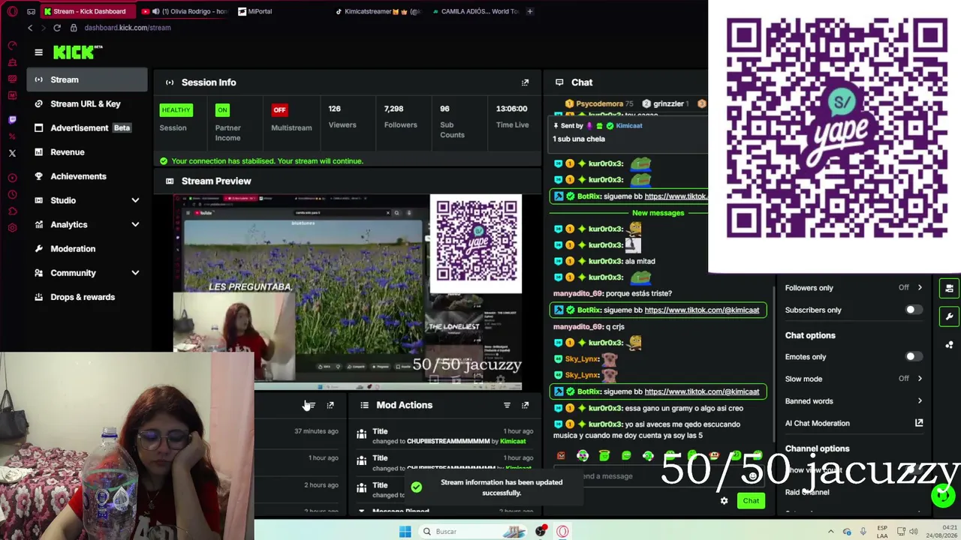Open the Kick hamburger menu
Viewport: 961px width, 540px height.
(38, 52)
